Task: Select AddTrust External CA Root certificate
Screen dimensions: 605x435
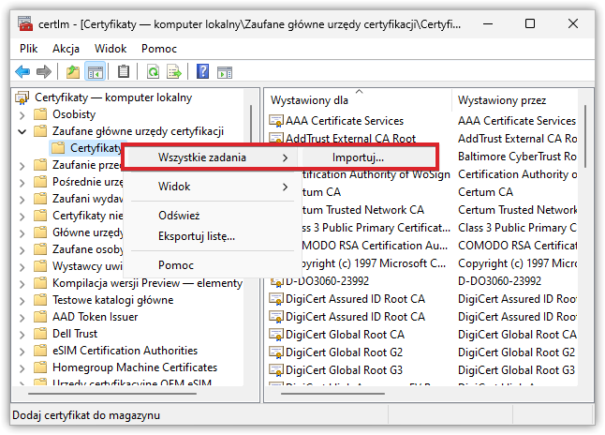Action: tap(350, 139)
